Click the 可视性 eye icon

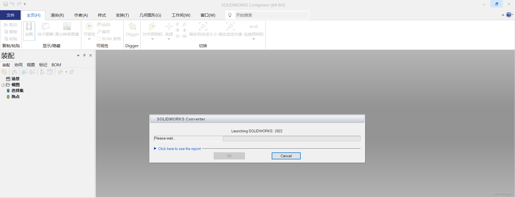click(x=89, y=26)
